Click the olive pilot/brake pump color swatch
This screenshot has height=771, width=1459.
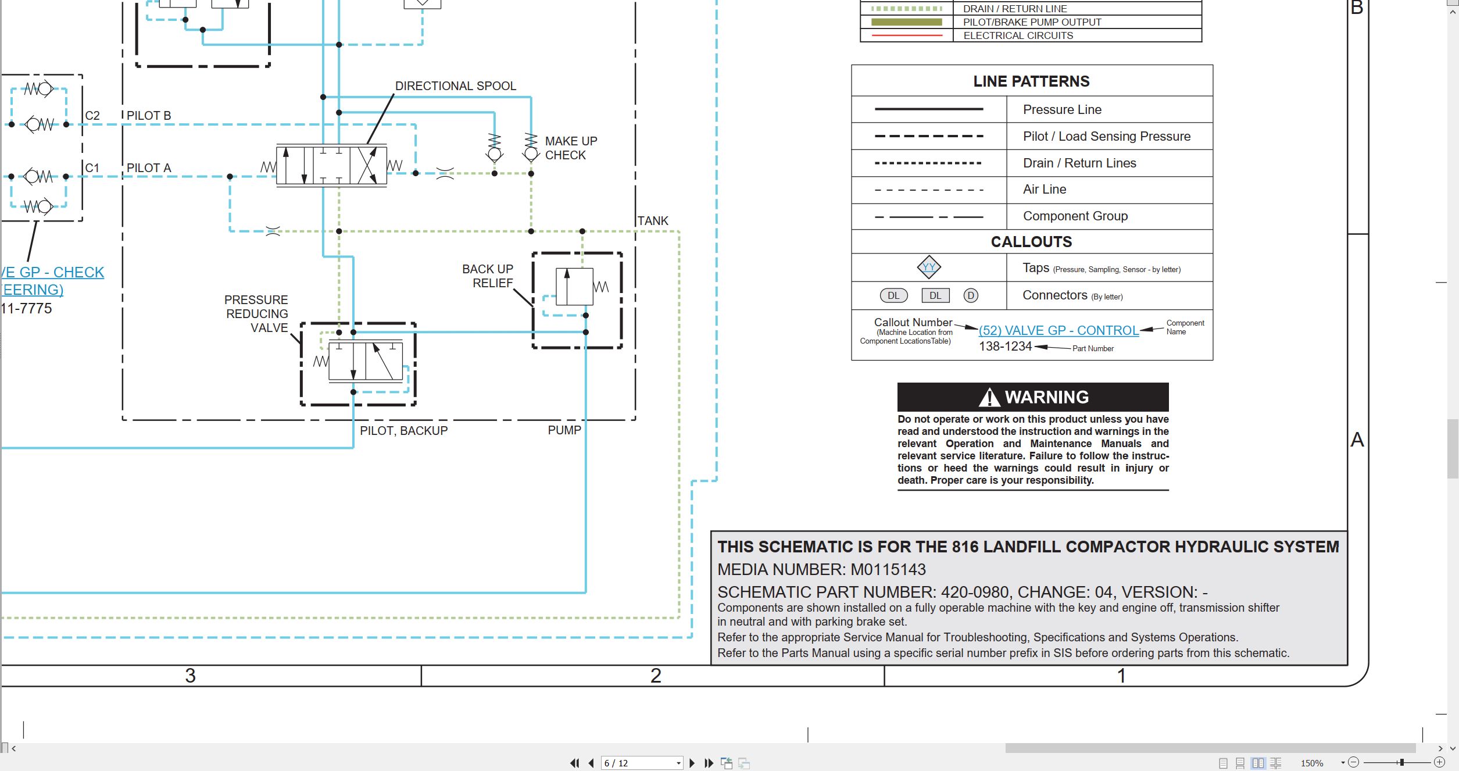coord(906,22)
